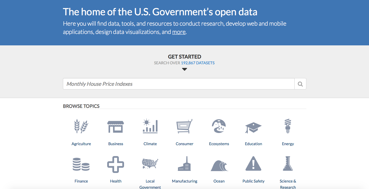The width and height of the screenshot is (369, 189).
Task: Click the Ecosystems topic icon
Action: tap(219, 126)
